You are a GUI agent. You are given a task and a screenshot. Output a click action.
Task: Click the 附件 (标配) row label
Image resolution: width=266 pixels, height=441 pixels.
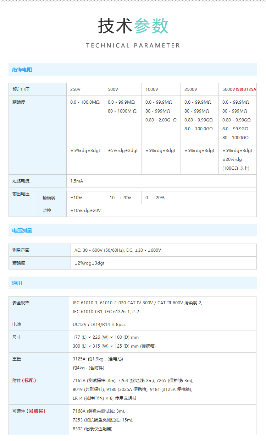pyautogui.click(x=24, y=381)
